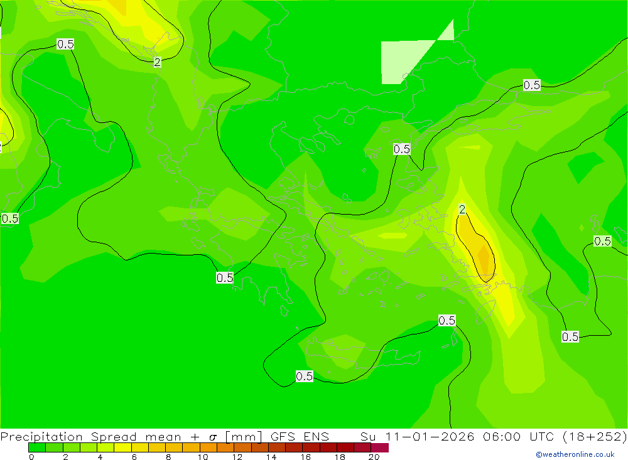Viewport: 628px width, 460px height.
Task: Click the 0.5 contour label northeast of Crete
Action: (447, 320)
